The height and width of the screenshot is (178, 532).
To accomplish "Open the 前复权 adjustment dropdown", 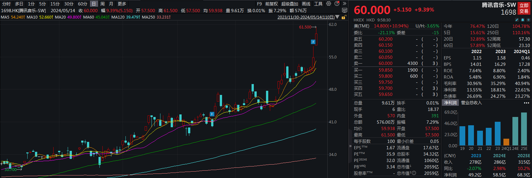I will [271, 4].
